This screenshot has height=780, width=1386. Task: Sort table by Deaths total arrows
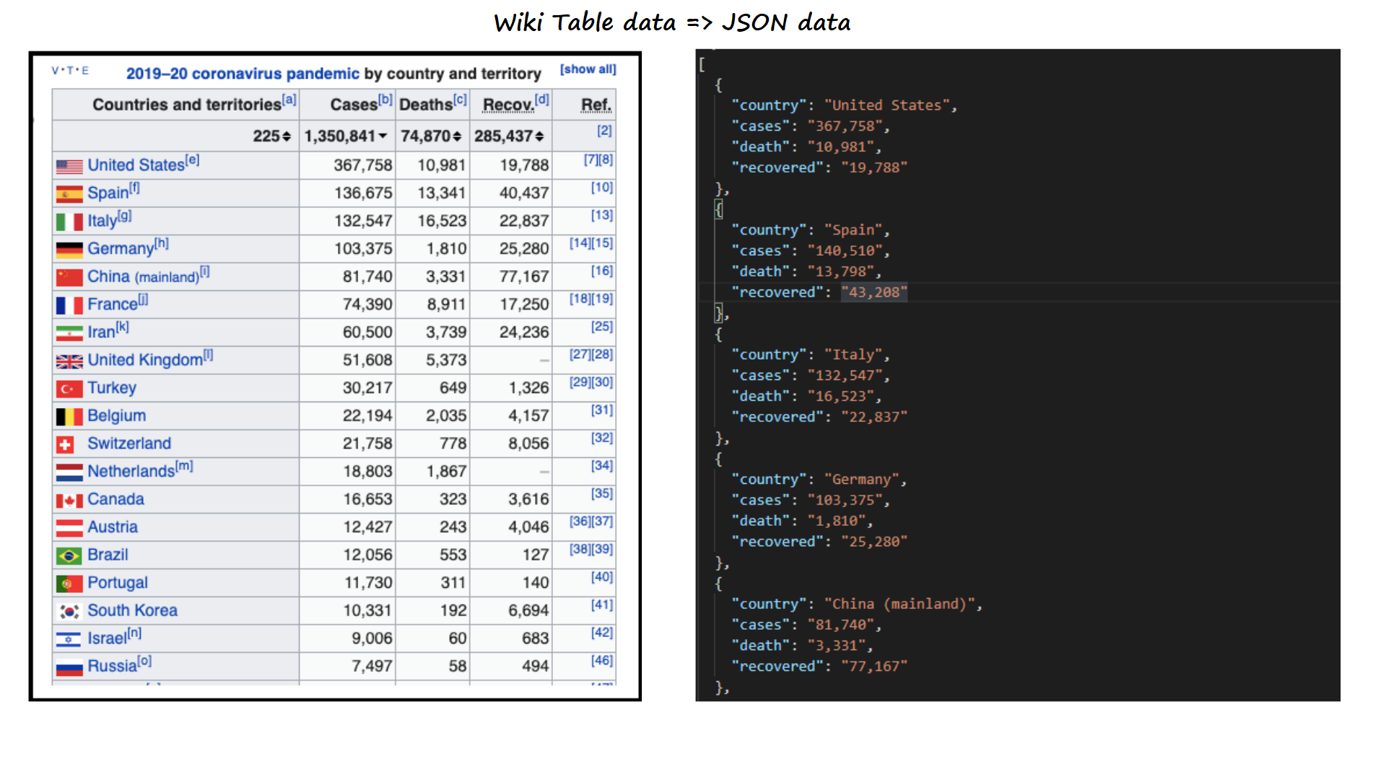[x=456, y=136]
